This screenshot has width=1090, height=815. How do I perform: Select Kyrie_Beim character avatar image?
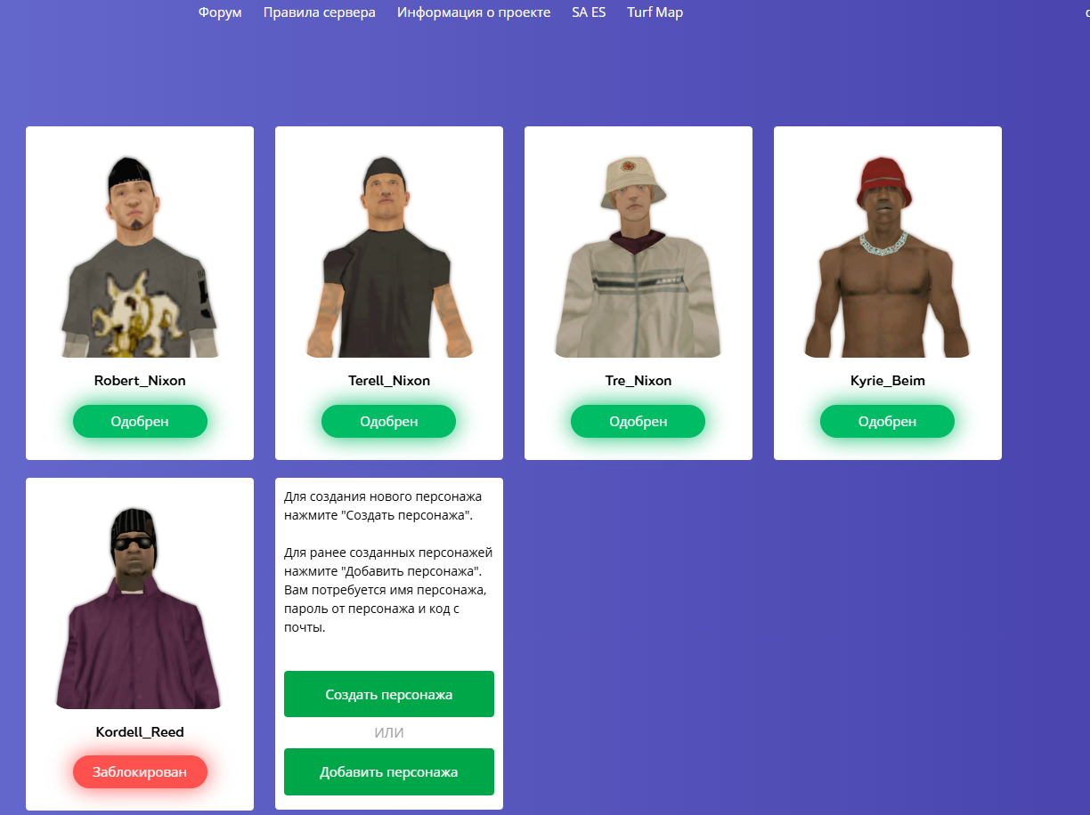[888, 256]
